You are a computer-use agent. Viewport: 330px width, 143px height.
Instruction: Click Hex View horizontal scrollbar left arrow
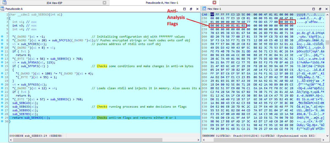click(204, 140)
